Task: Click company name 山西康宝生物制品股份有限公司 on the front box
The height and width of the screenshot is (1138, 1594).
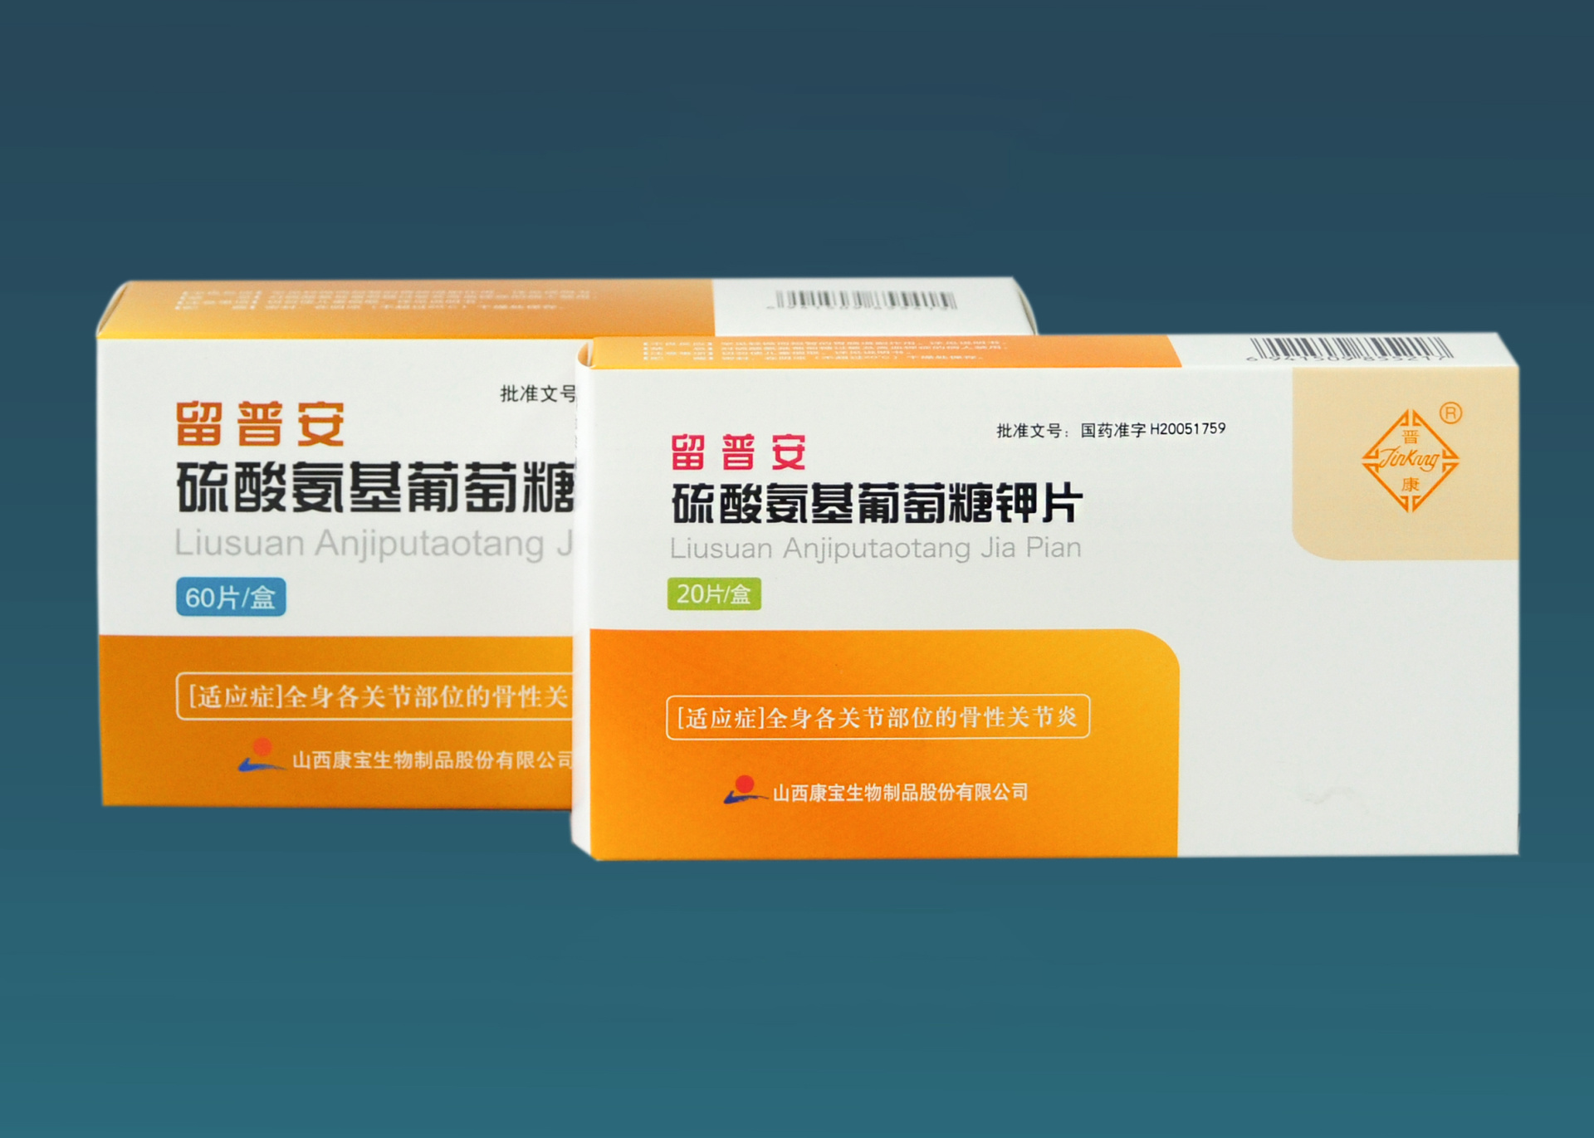Action: coord(900,792)
